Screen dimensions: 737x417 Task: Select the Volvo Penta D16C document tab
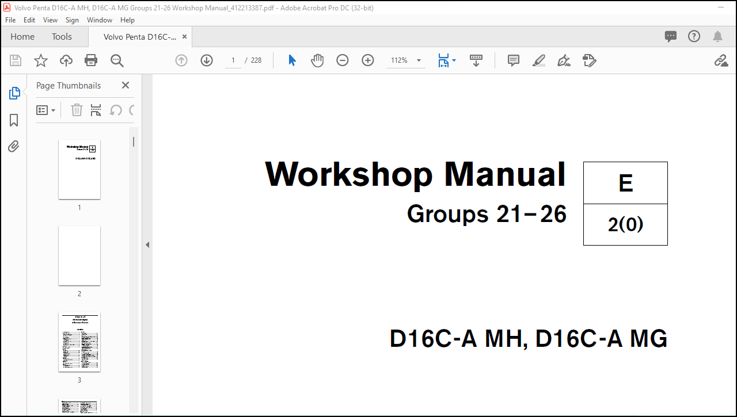140,36
